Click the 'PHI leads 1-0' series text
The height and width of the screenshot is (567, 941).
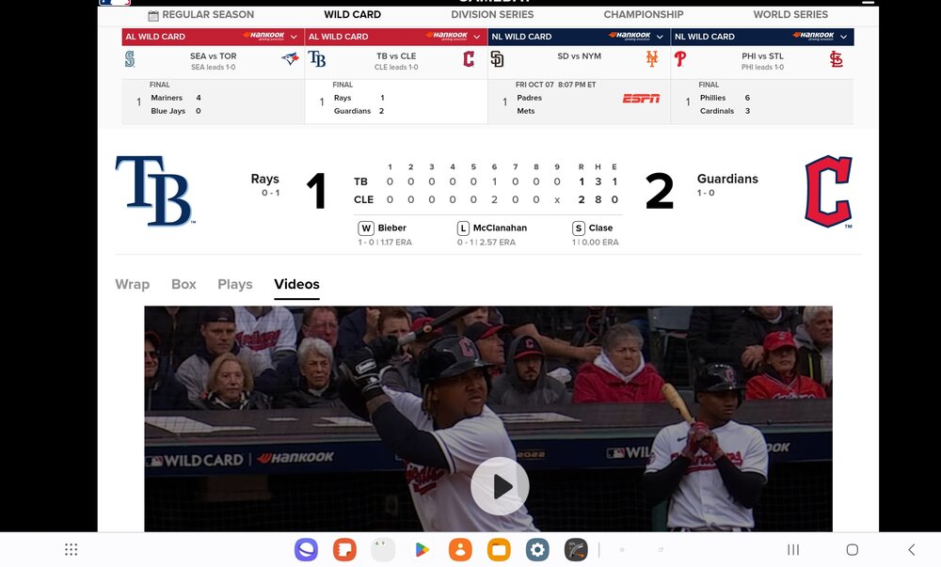762,67
